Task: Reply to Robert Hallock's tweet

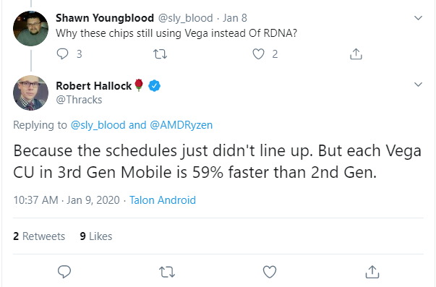Action: 64,271
